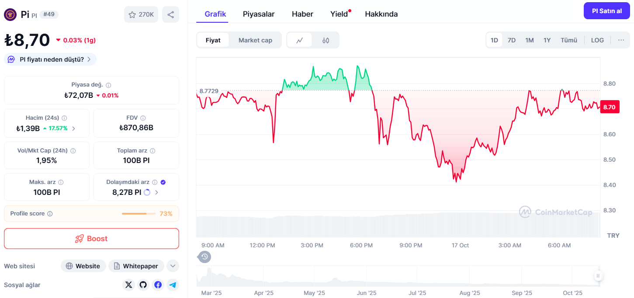Image resolution: width=634 pixels, height=298 pixels.
Task: Open the Piyasalar tab
Action: pos(259,14)
